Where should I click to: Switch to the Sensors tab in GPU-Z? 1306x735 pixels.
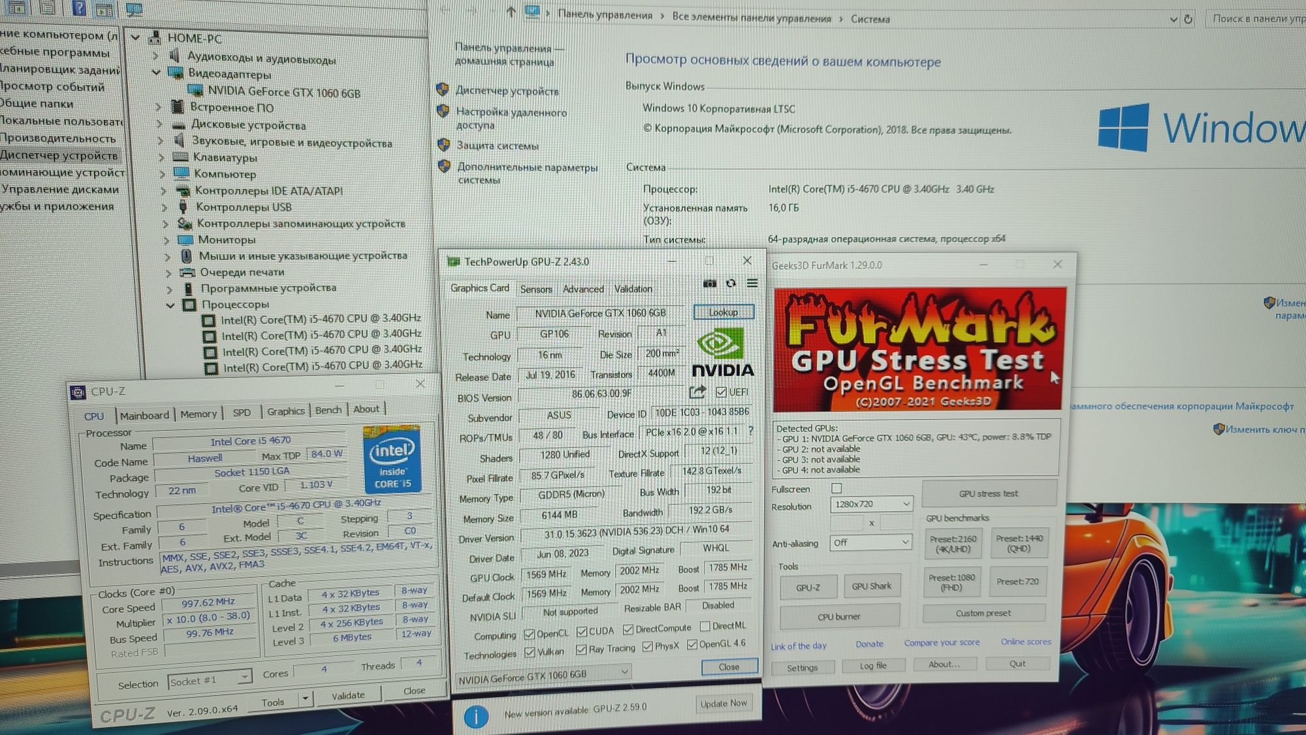[535, 289]
